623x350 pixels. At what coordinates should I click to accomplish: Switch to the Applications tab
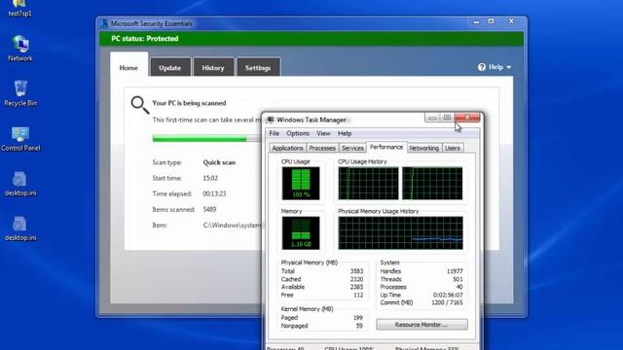(287, 148)
